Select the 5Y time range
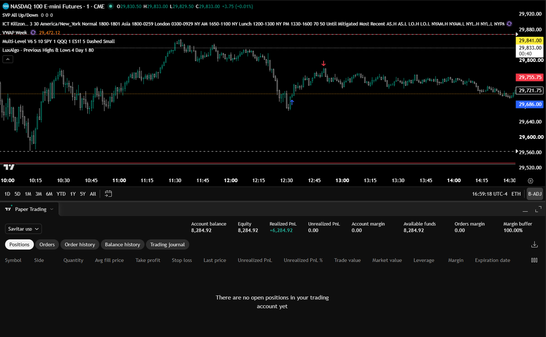Viewport: 546px width, 337px height. click(x=82, y=194)
